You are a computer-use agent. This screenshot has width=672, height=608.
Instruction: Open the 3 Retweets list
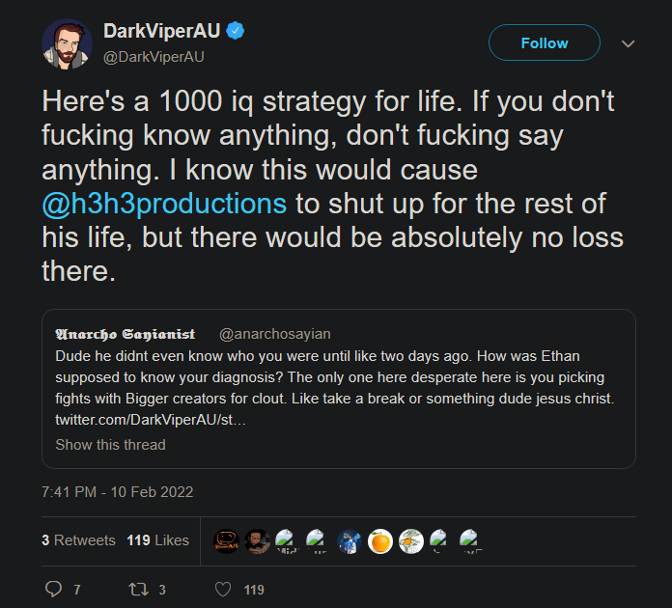pyautogui.click(x=78, y=540)
